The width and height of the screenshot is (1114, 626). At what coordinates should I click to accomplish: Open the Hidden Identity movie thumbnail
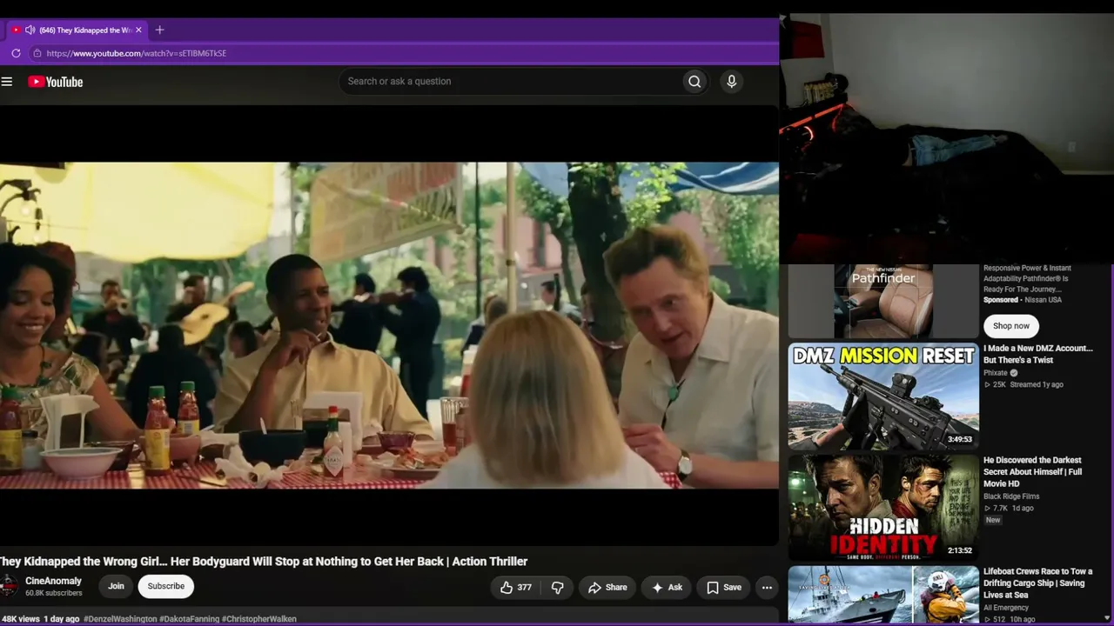click(x=883, y=508)
